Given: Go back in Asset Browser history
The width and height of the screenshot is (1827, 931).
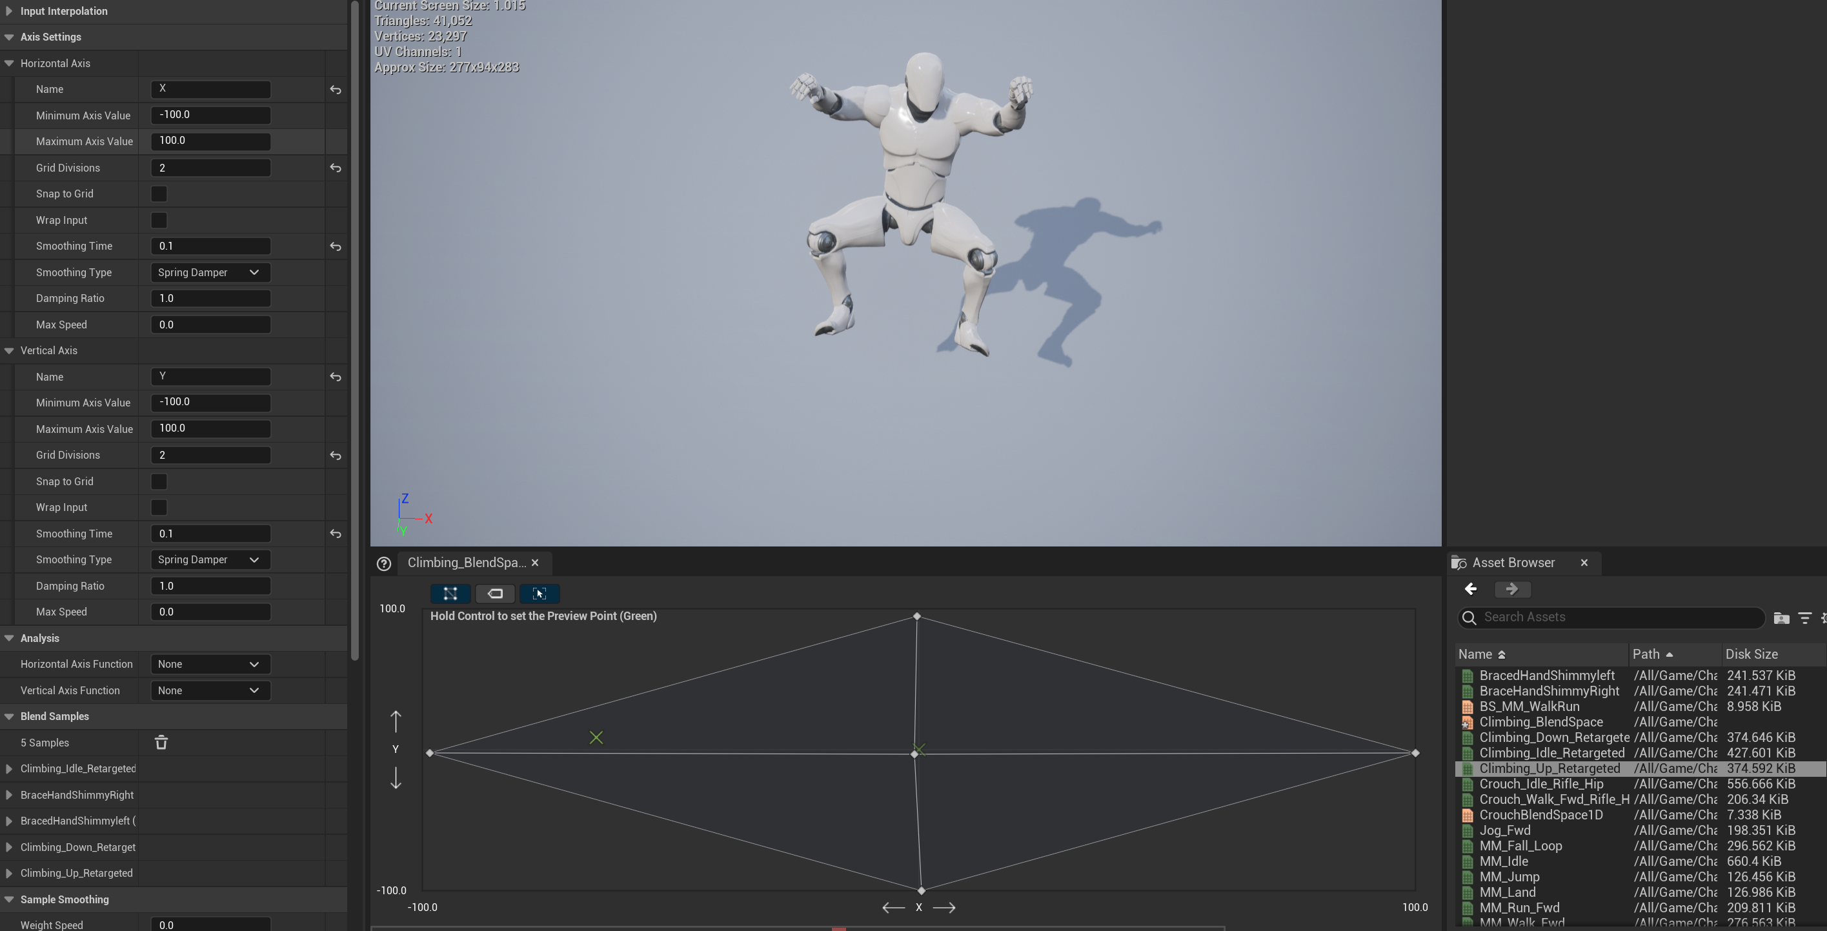Looking at the screenshot, I should click(1471, 589).
